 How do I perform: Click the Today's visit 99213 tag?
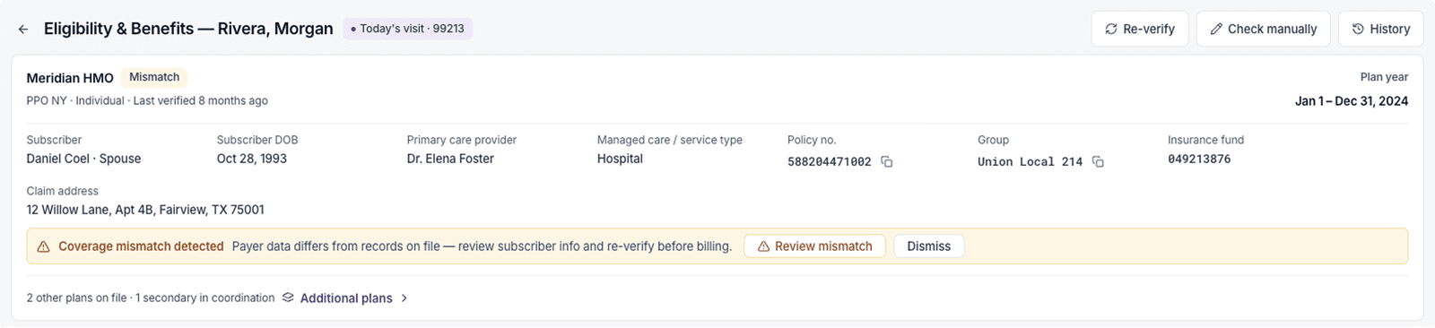[407, 29]
